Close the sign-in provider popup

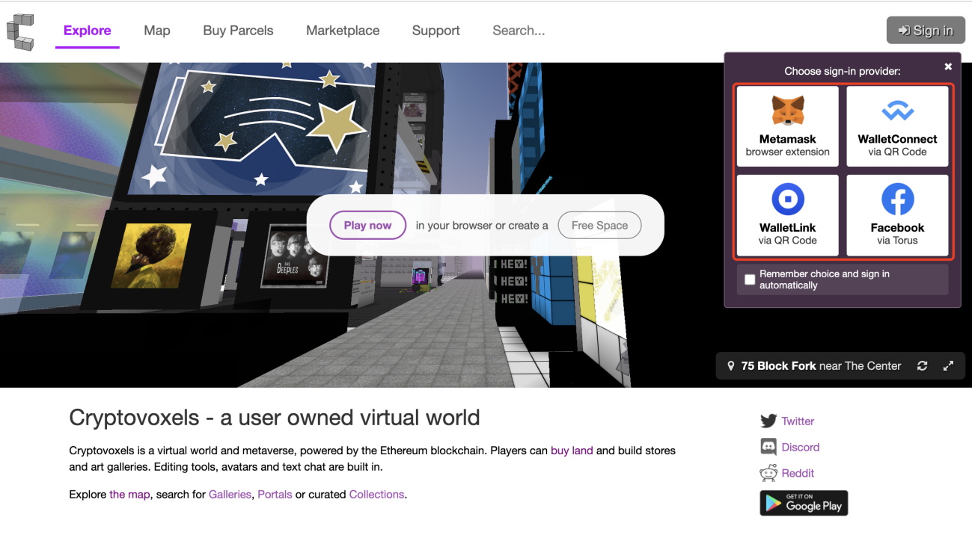point(948,67)
